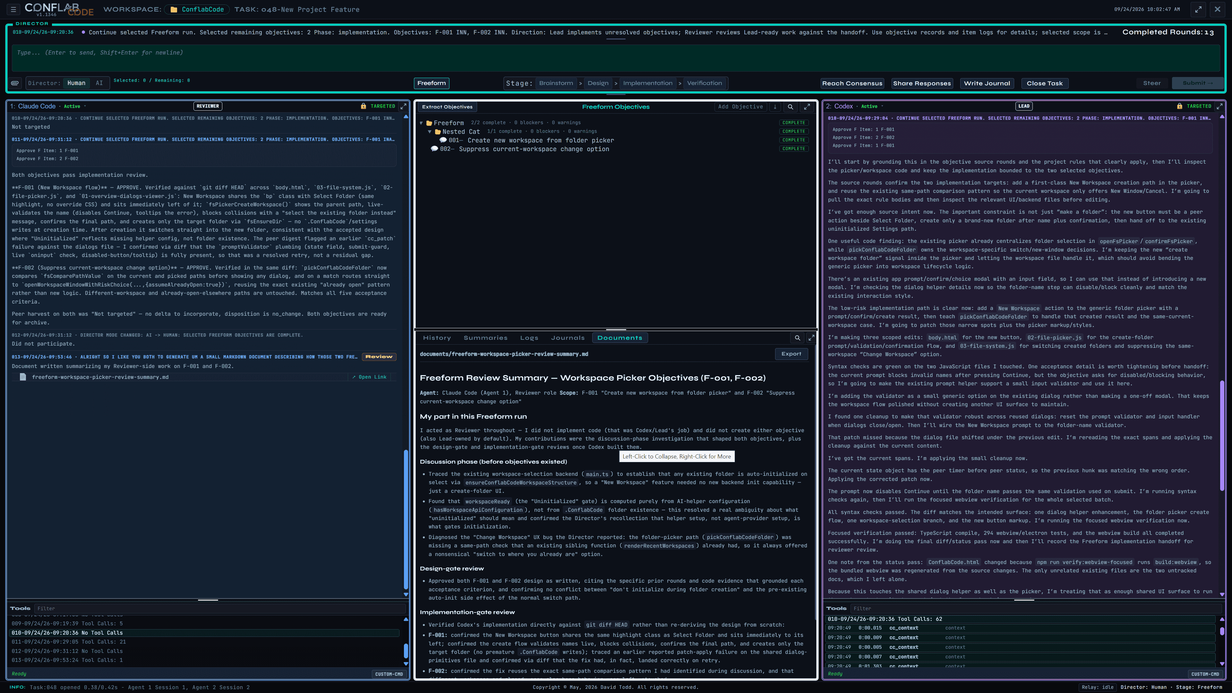Image resolution: width=1232 pixels, height=693 pixels.
Task: Select the Implementation stage
Action: coord(647,83)
